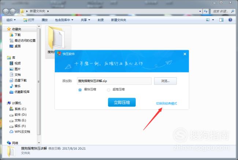This screenshot has width=238, height=160.
Task: Open the 包含到库中 dropdown
Action: (x=64, y=20)
